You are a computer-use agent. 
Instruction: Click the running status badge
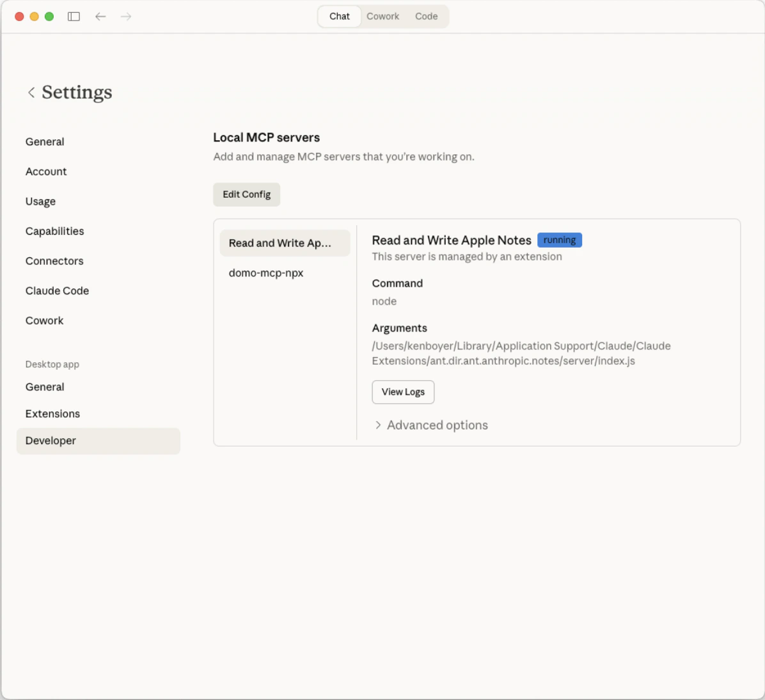(x=560, y=240)
